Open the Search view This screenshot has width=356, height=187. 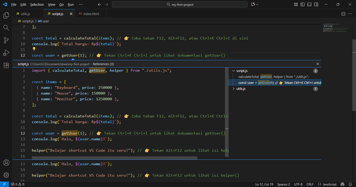[6, 28]
